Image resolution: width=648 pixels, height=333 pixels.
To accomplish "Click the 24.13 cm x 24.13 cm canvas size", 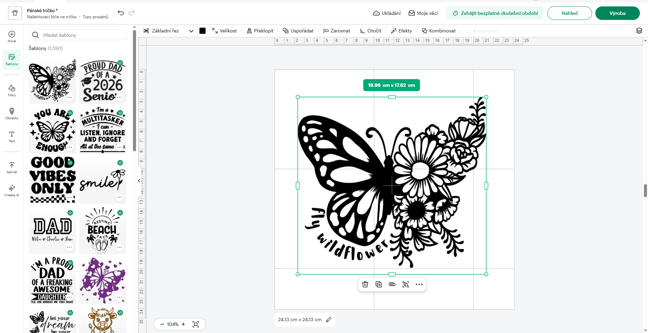I will tap(300, 319).
